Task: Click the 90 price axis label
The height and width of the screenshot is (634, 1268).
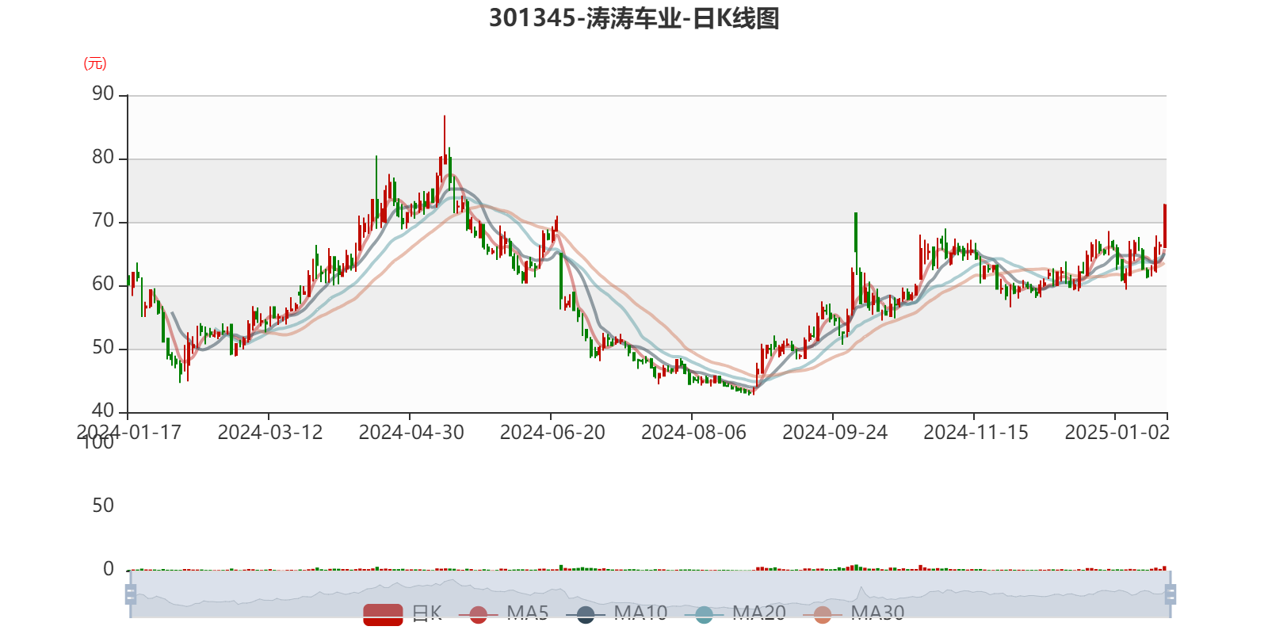Action: click(103, 94)
